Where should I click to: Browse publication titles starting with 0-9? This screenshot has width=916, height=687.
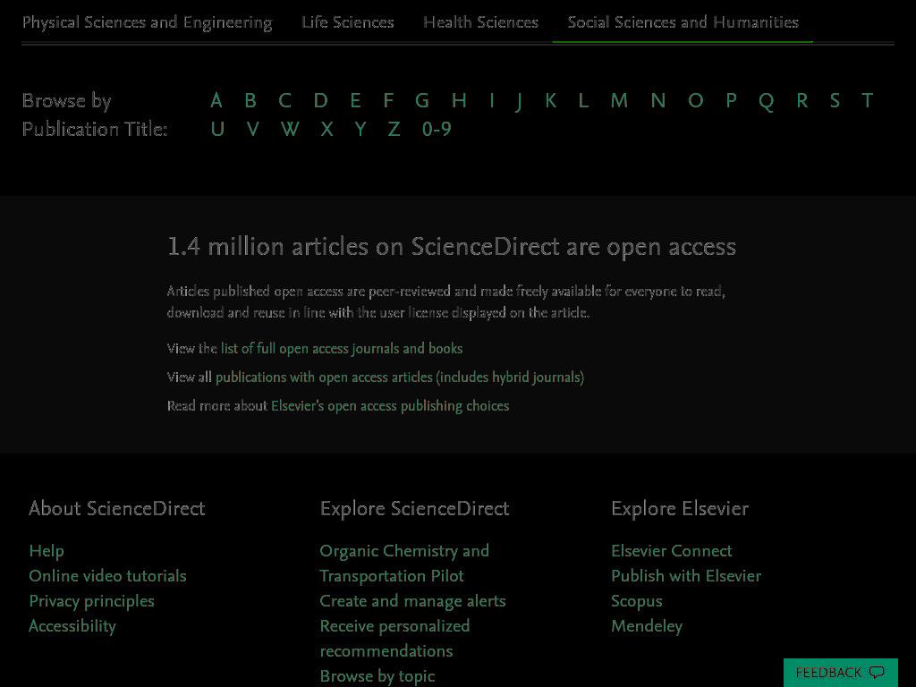coord(437,129)
